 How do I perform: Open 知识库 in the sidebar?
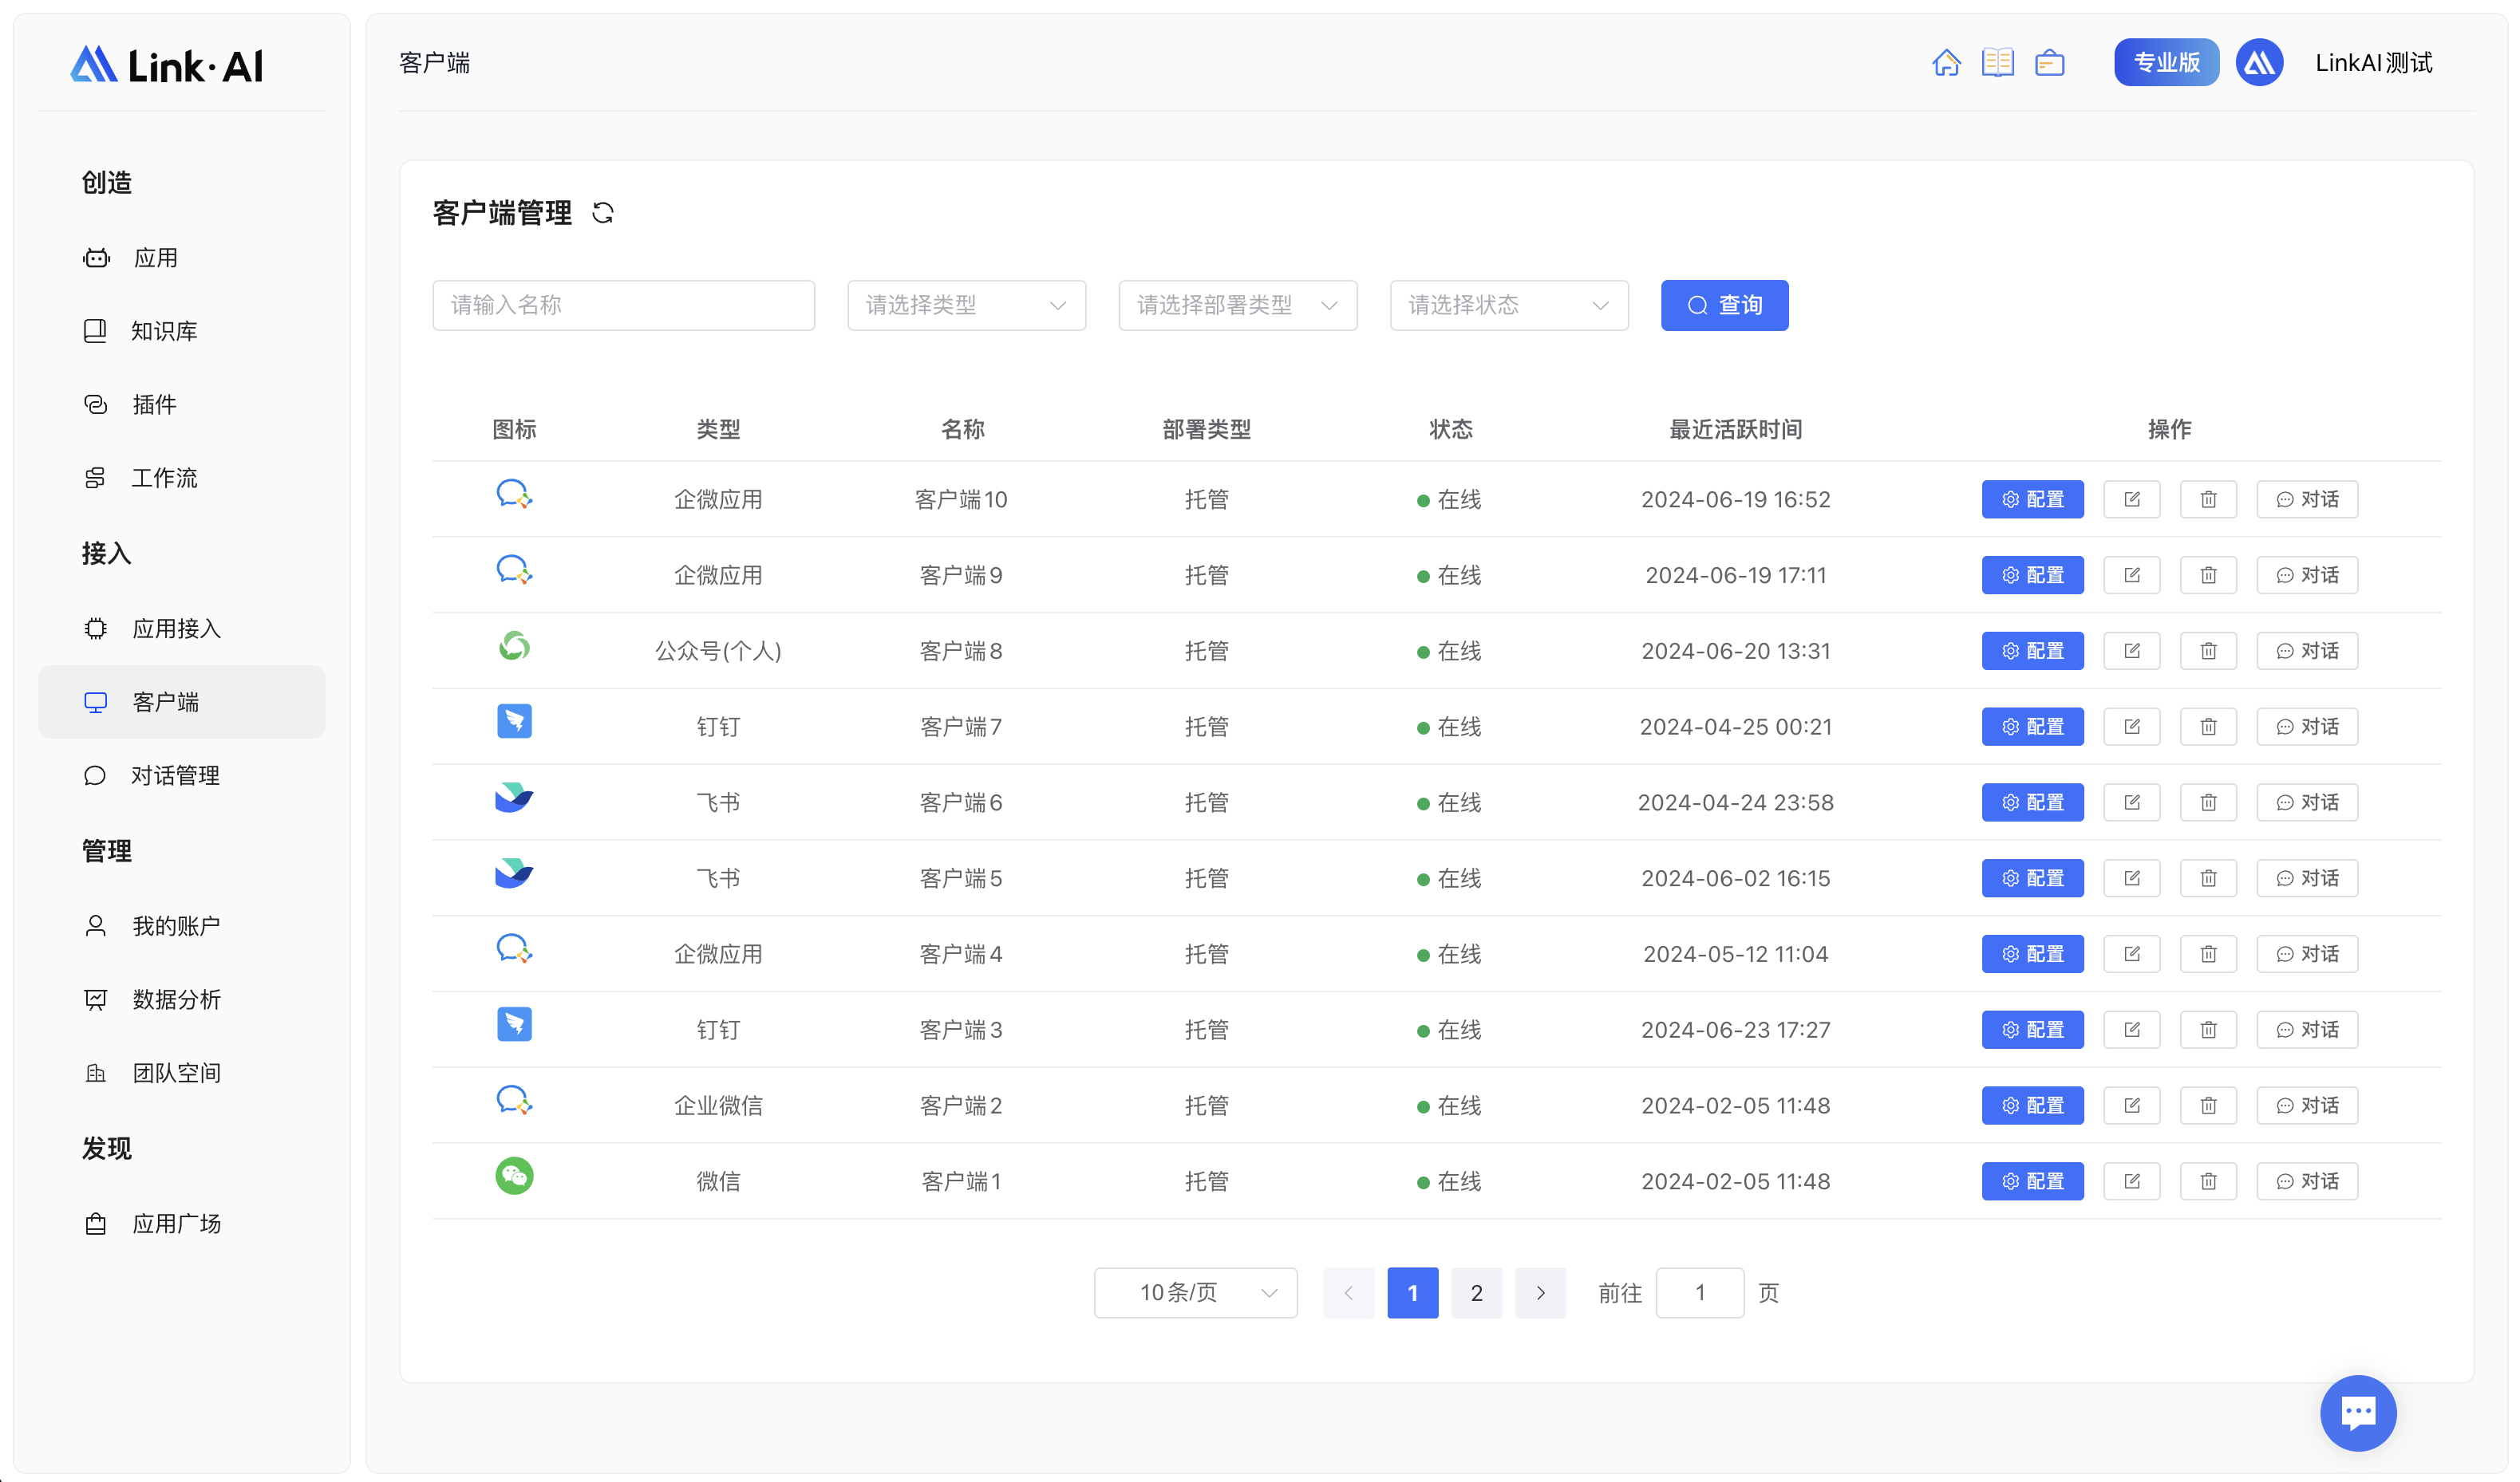pos(163,331)
